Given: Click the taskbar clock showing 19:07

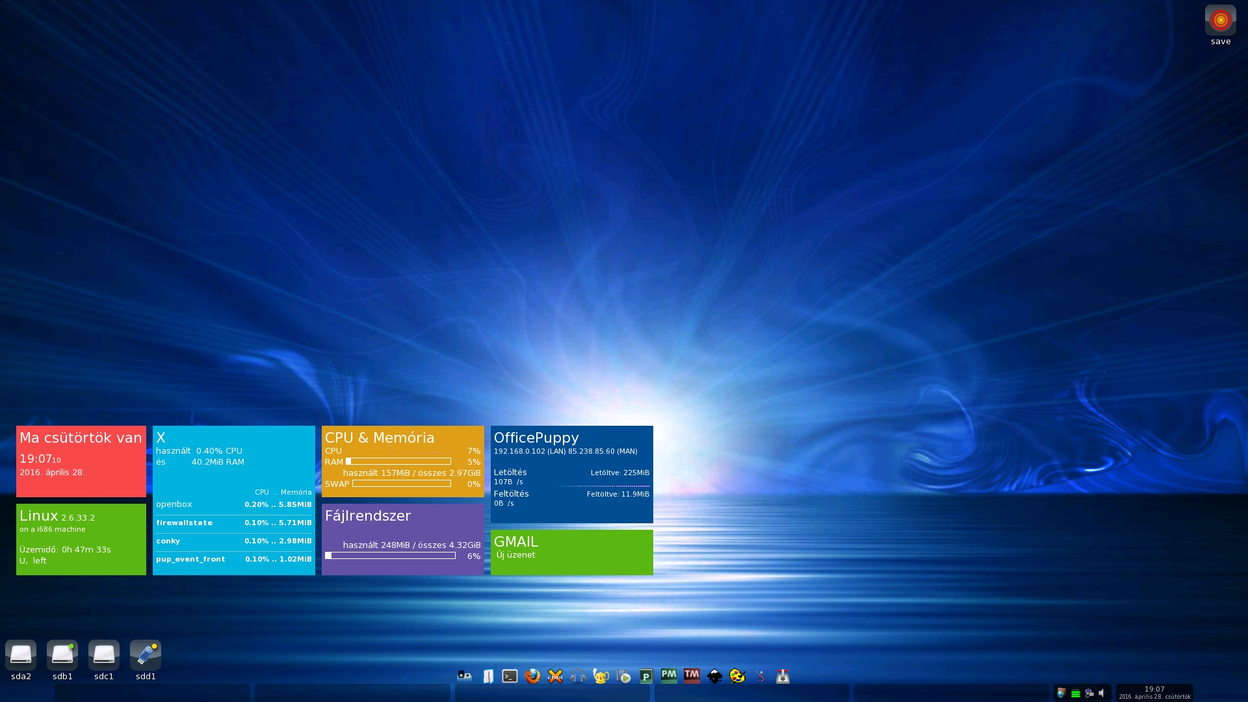Looking at the screenshot, I should (x=1154, y=693).
